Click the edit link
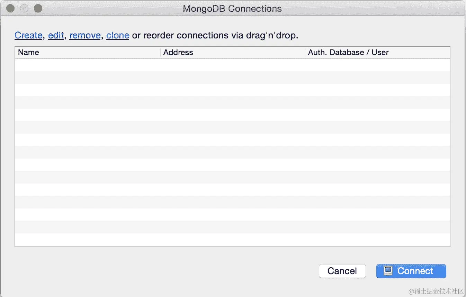The width and height of the screenshot is (466, 297). coord(56,35)
